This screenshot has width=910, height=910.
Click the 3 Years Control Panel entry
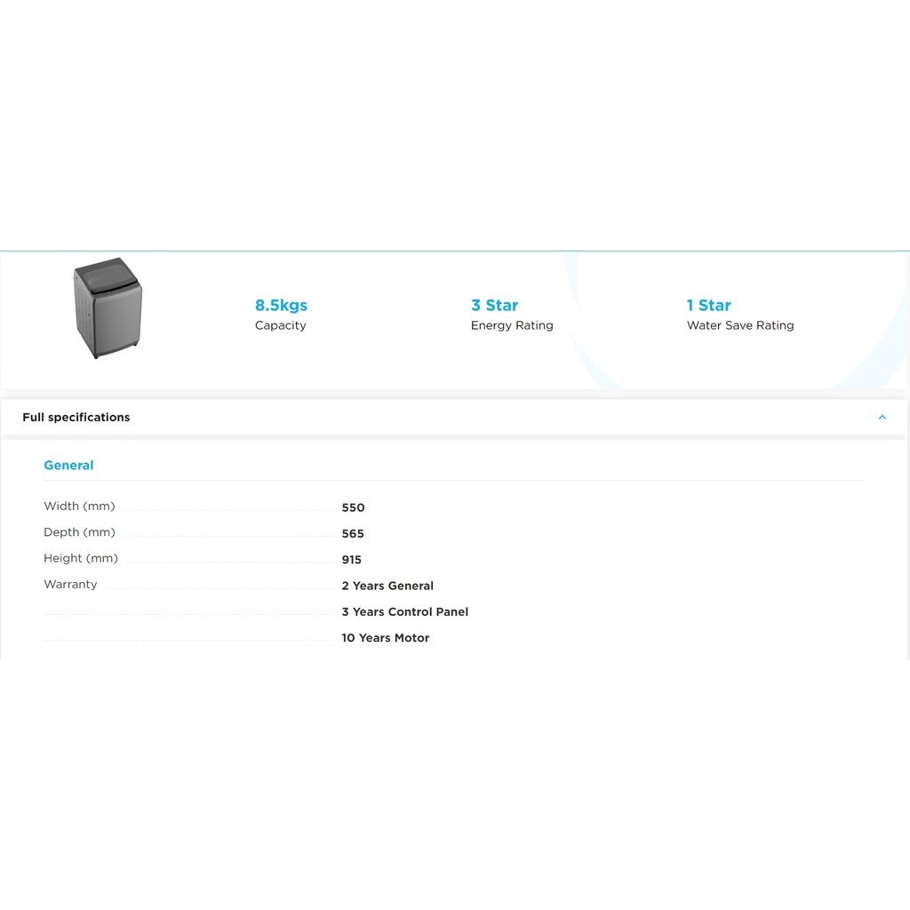click(405, 611)
